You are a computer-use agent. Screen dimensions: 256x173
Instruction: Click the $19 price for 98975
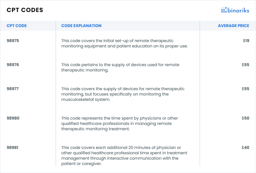(246, 41)
